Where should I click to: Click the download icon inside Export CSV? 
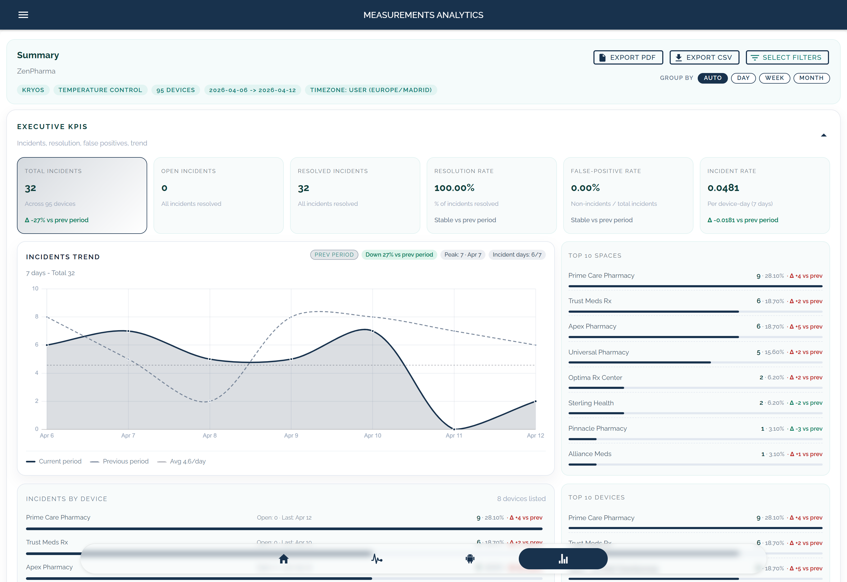[679, 57]
